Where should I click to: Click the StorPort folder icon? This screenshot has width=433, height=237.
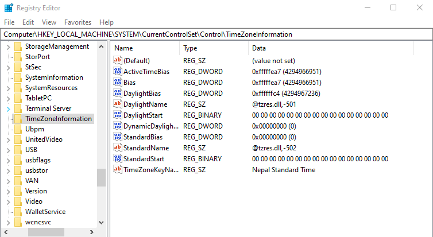pos(18,57)
